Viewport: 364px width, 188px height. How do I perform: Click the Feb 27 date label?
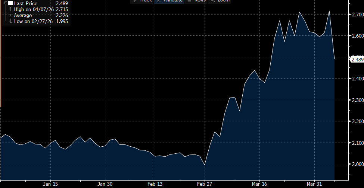point(205,184)
